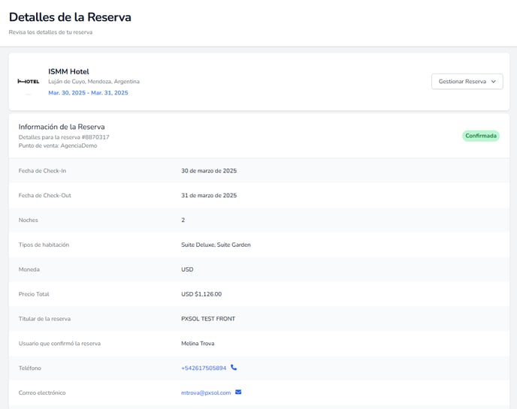The width and height of the screenshot is (517, 409).
Task: Click the confirming user name Melina Trova
Action: point(199,344)
